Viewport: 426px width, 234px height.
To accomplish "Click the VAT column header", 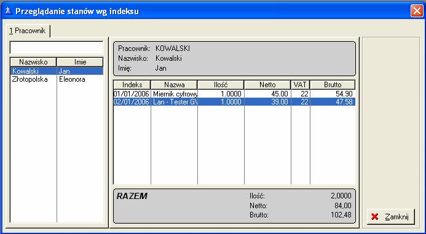I will tap(300, 84).
